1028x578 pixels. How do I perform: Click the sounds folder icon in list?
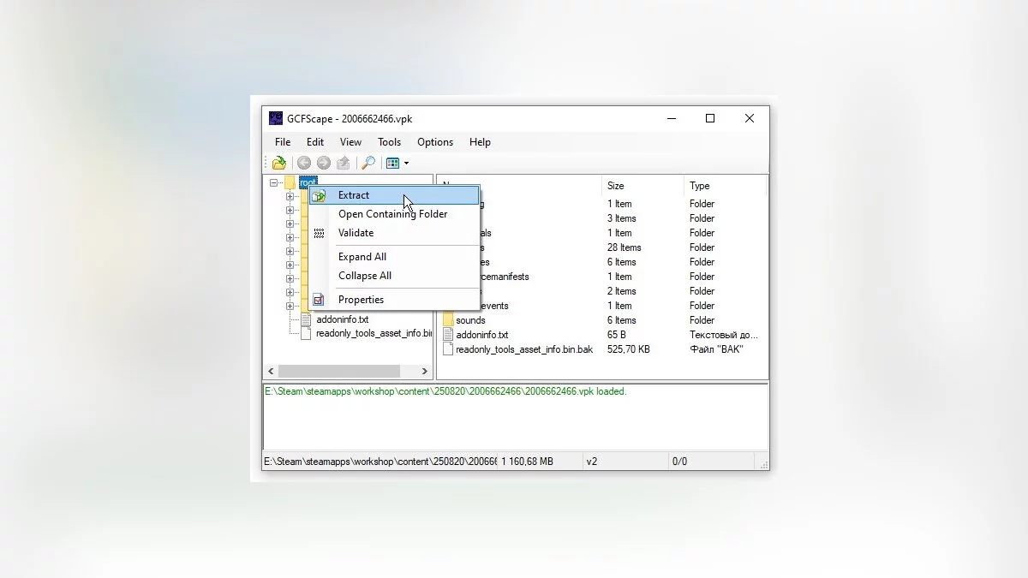click(448, 320)
